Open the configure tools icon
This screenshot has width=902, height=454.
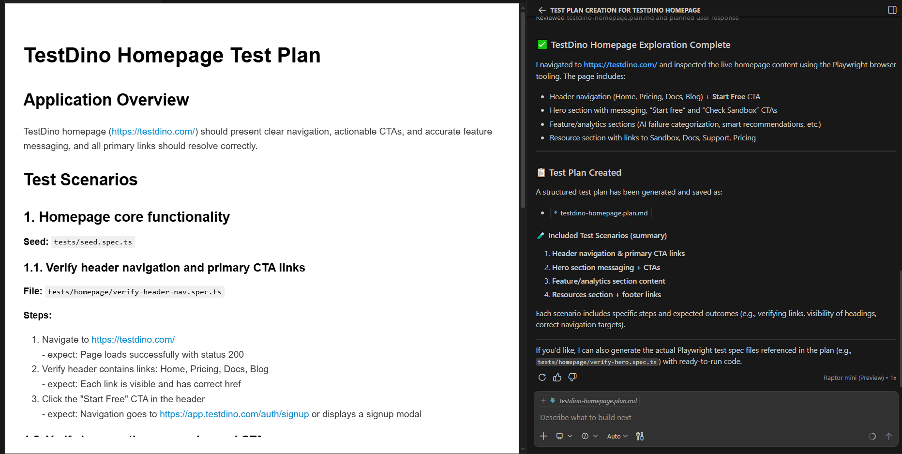640,436
